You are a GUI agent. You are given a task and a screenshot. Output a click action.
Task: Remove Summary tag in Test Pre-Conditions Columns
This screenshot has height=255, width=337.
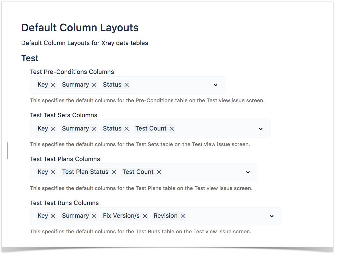click(94, 85)
